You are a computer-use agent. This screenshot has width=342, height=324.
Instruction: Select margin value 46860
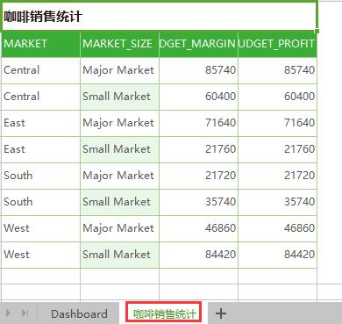pos(199,228)
